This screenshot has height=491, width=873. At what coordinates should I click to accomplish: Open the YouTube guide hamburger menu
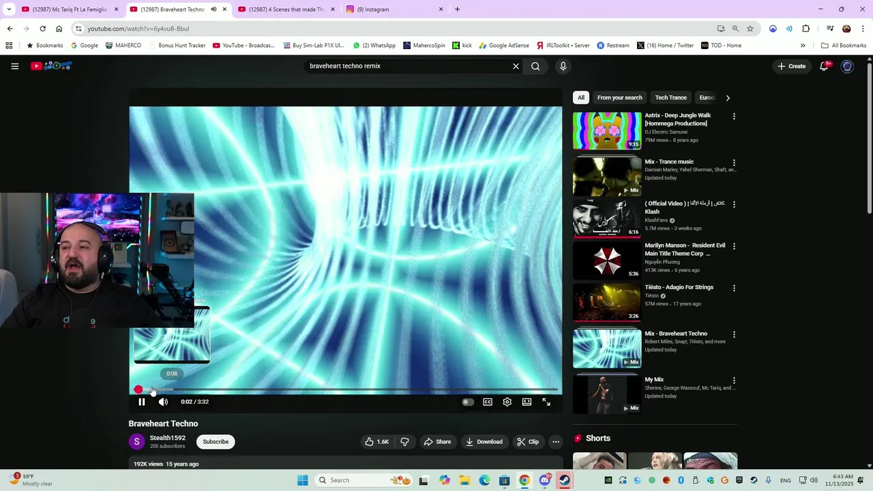tap(14, 66)
